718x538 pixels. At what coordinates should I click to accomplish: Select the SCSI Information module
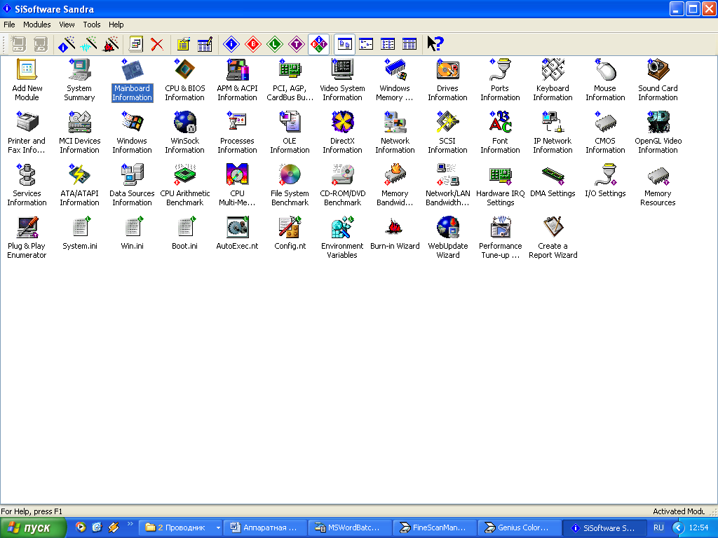pos(447,132)
